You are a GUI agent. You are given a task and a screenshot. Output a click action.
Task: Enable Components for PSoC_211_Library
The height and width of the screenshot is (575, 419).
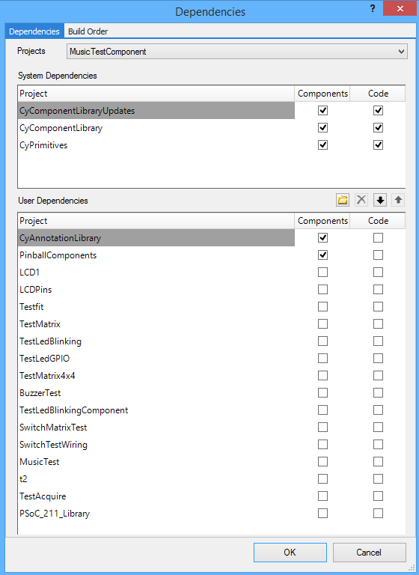coord(322,513)
